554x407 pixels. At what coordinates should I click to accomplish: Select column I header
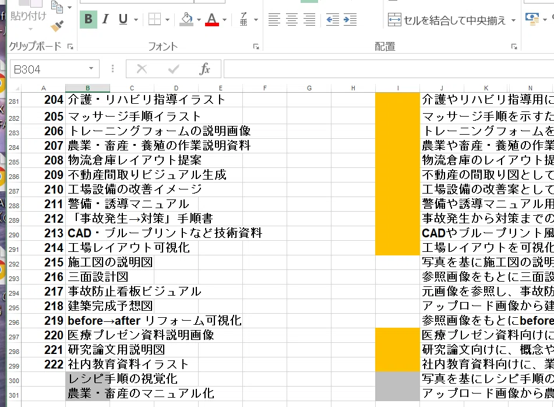(397, 88)
